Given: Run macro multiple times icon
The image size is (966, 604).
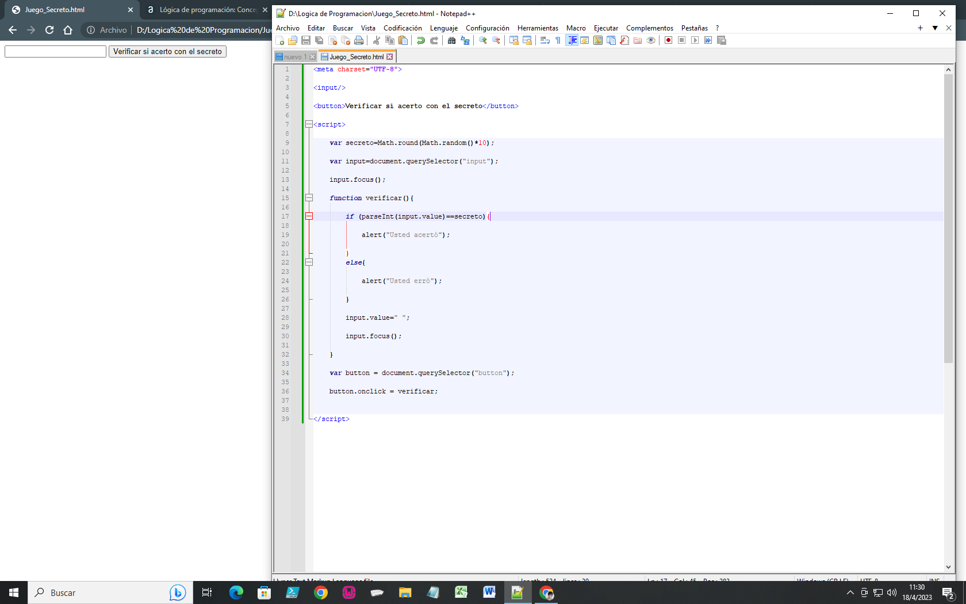Looking at the screenshot, I should [708, 40].
